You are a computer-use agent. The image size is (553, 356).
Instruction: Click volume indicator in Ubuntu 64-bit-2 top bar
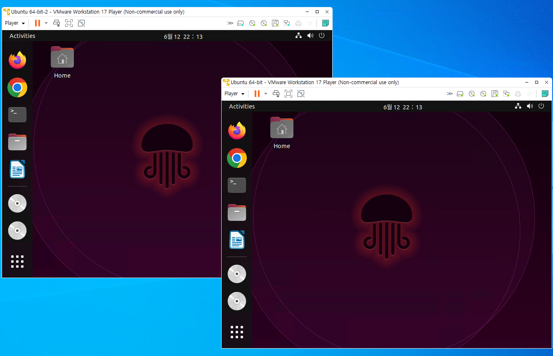click(x=310, y=35)
